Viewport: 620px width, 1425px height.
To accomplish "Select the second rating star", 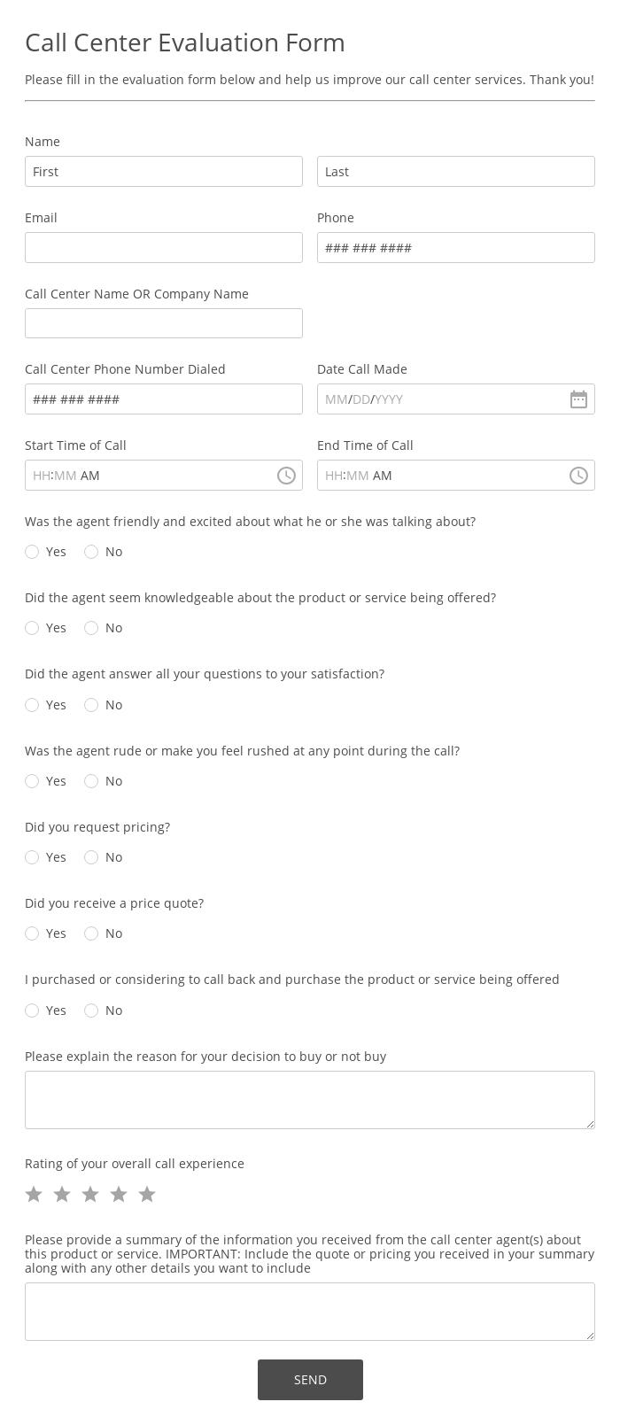I will pyautogui.click(x=62, y=1195).
